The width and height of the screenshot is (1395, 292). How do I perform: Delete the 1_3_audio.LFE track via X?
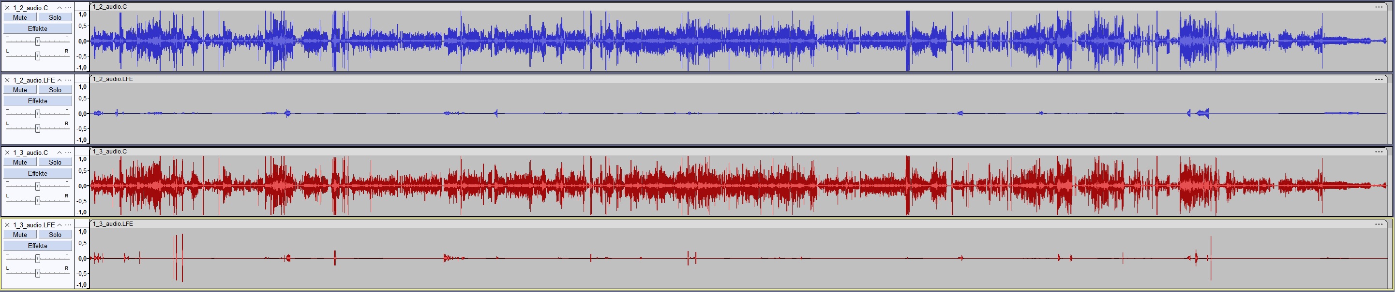pyautogui.click(x=7, y=224)
